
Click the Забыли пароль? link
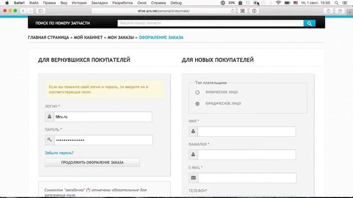click(59, 153)
